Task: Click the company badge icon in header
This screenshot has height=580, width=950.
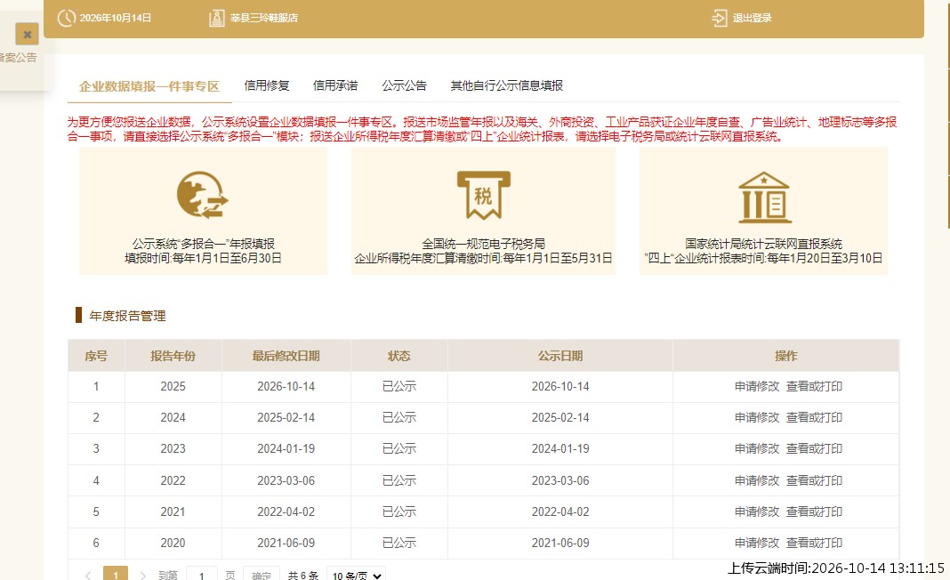Action: (x=217, y=18)
